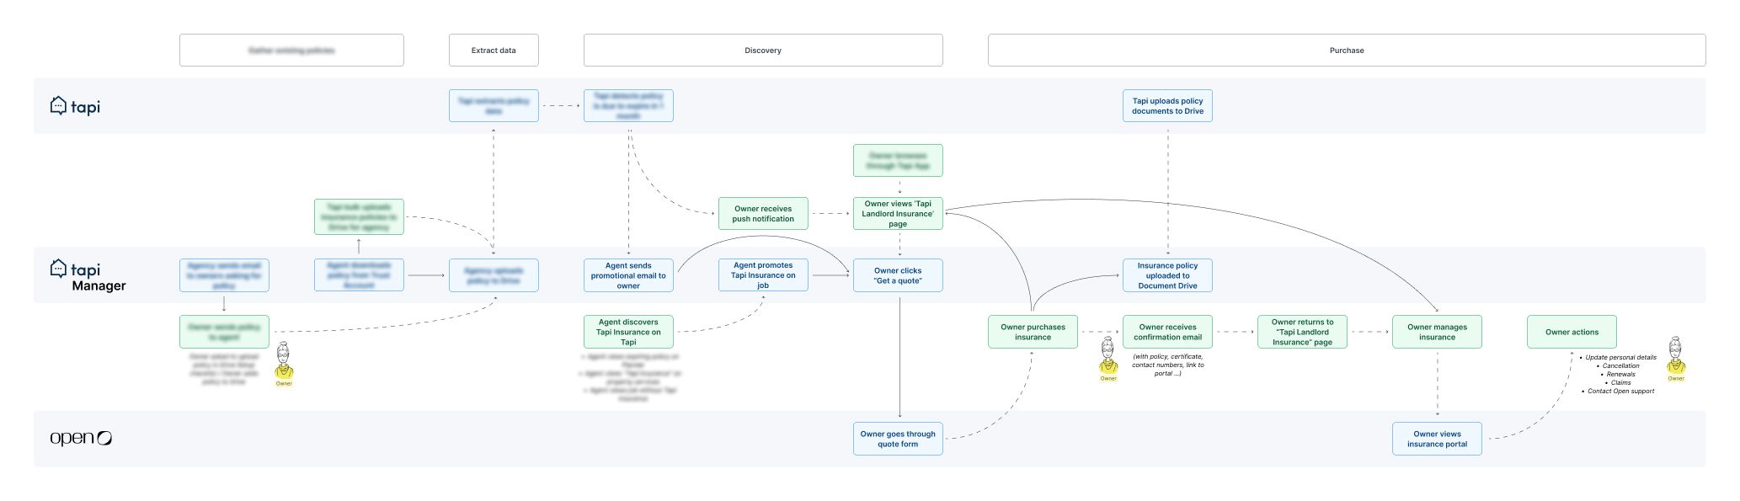This screenshot has height=501, width=1740.
Task: Click the Tapi uploads policy documents to Drive box
Action: point(1167,106)
